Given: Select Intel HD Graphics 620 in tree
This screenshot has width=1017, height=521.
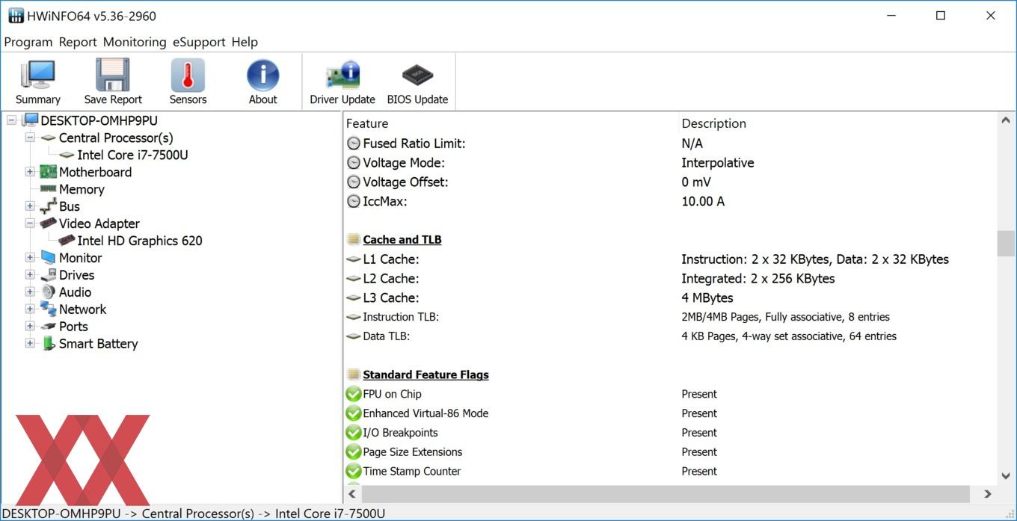Looking at the screenshot, I should pyautogui.click(x=140, y=241).
